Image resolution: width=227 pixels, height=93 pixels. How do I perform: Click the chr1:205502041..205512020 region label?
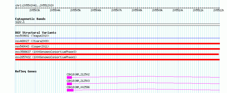pyautogui.click(x=34, y=5)
